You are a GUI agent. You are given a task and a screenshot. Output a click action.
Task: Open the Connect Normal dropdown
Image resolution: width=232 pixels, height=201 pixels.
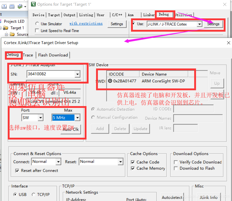click(x=58, y=162)
